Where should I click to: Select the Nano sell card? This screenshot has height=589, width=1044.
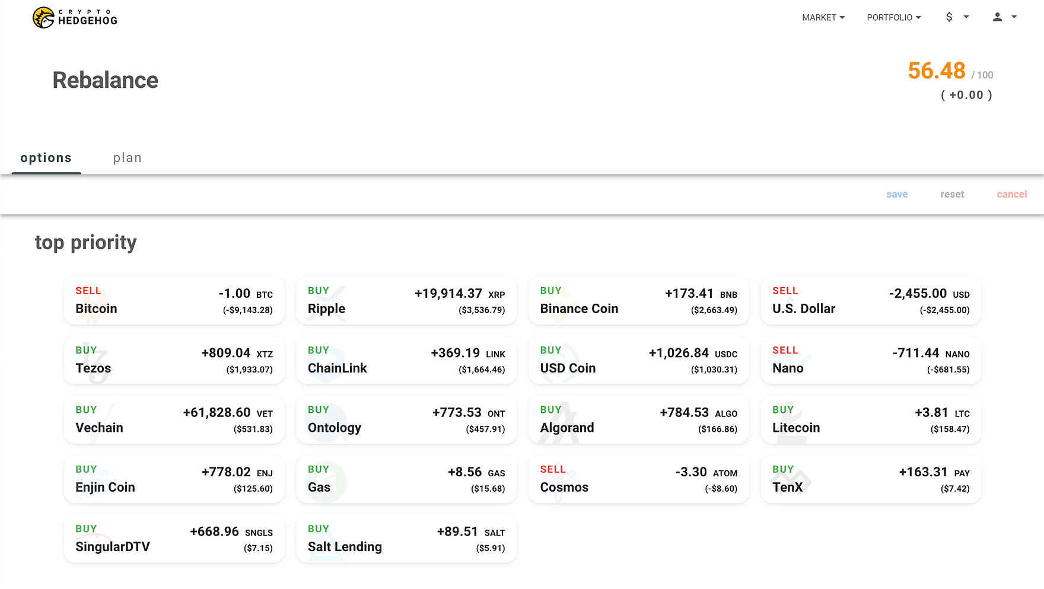click(x=871, y=360)
